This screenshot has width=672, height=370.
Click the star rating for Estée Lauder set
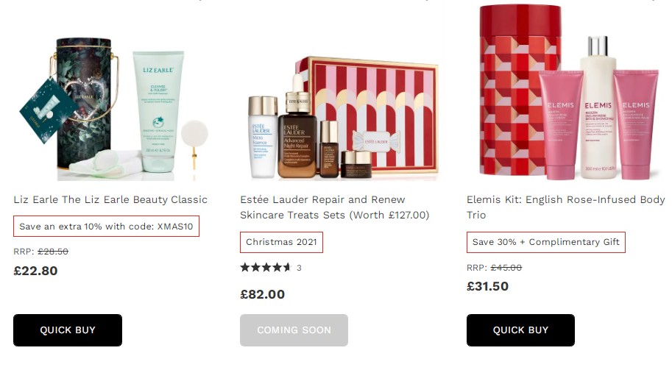pyautogui.click(x=266, y=268)
